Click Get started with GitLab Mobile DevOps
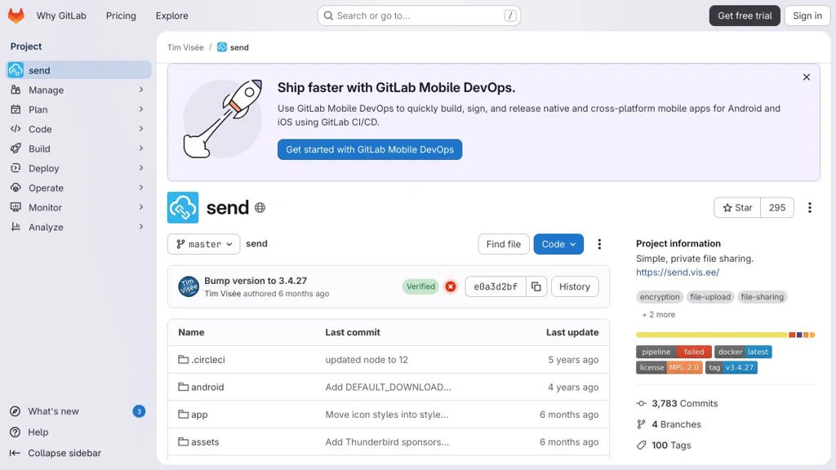This screenshot has height=470, width=836. tap(370, 150)
